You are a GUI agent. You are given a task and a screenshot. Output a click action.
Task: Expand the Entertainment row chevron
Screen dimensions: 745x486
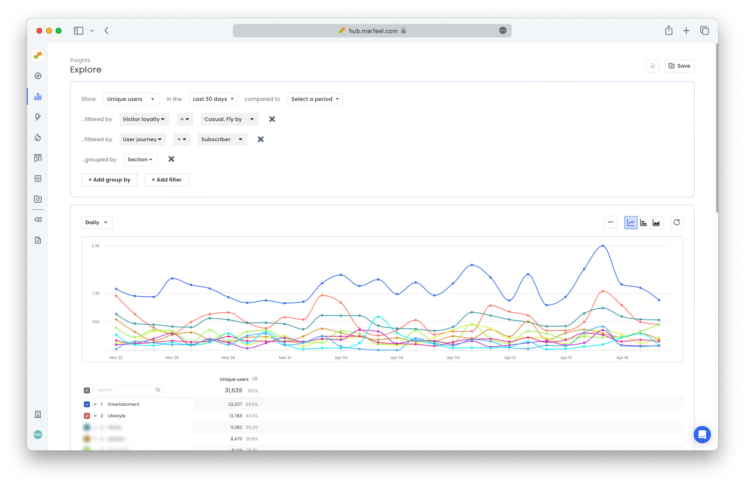(x=95, y=404)
